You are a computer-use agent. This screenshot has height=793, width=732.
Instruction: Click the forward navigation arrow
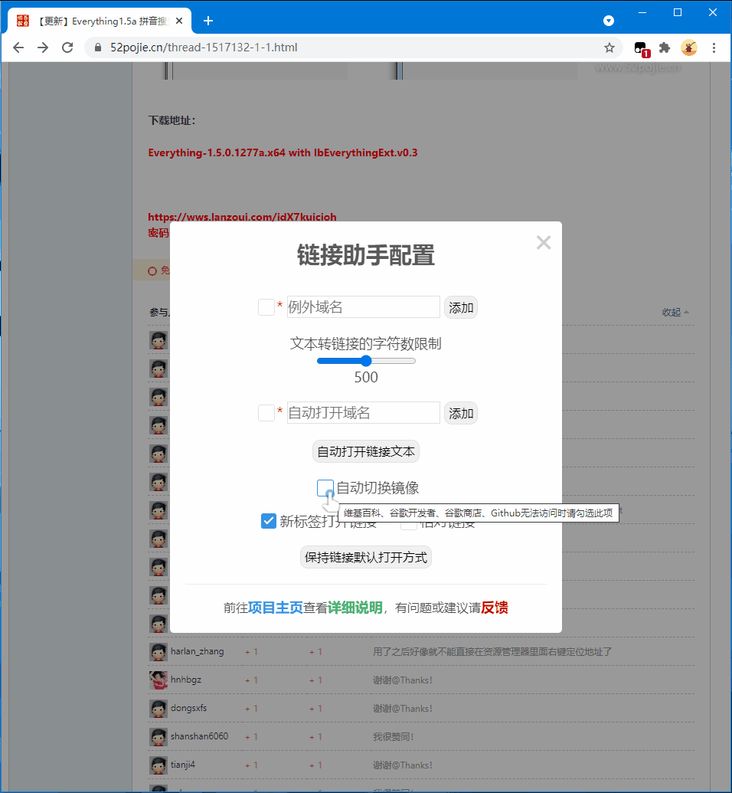click(x=42, y=48)
